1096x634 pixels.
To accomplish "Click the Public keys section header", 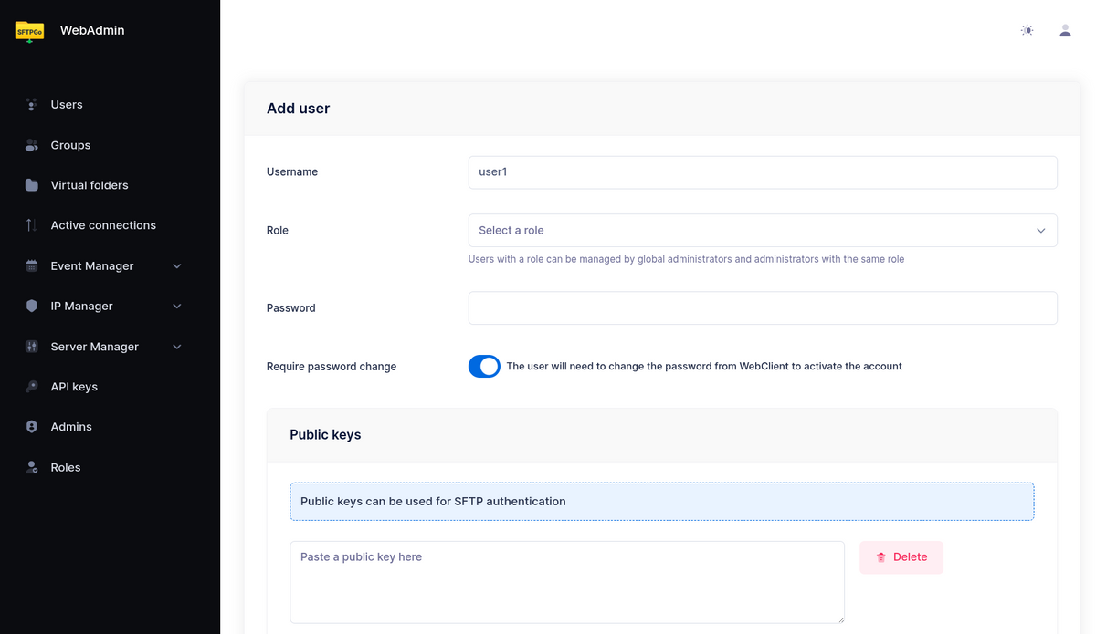I will coord(662,435).
